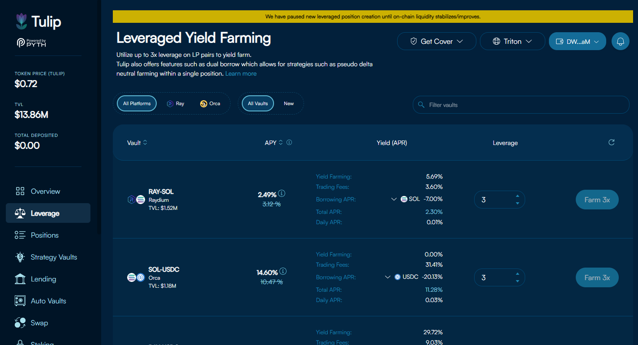The height and width of the screenshot is (345, 638).
Task: Decrease RAY-SOL leverage with down arrow
Action: pyautogui.click(x=518, y=204)
